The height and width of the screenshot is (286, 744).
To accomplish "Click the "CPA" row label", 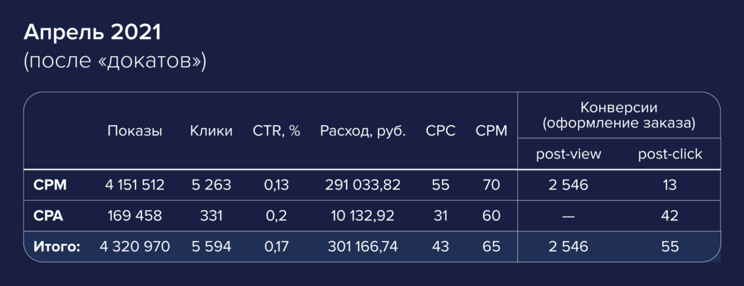I will 49,216.
